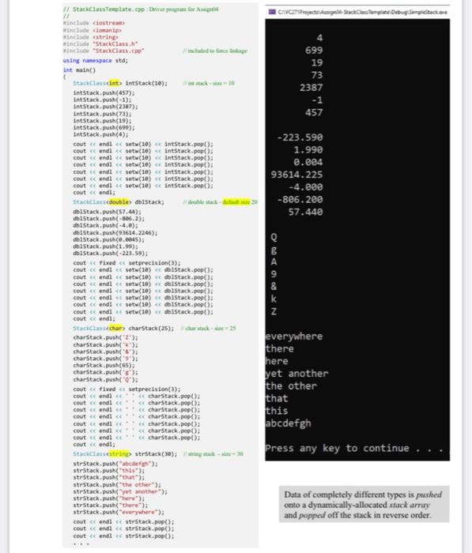Select the line '#include <string>'
472x553 pixels.
[x=91, y=37]
